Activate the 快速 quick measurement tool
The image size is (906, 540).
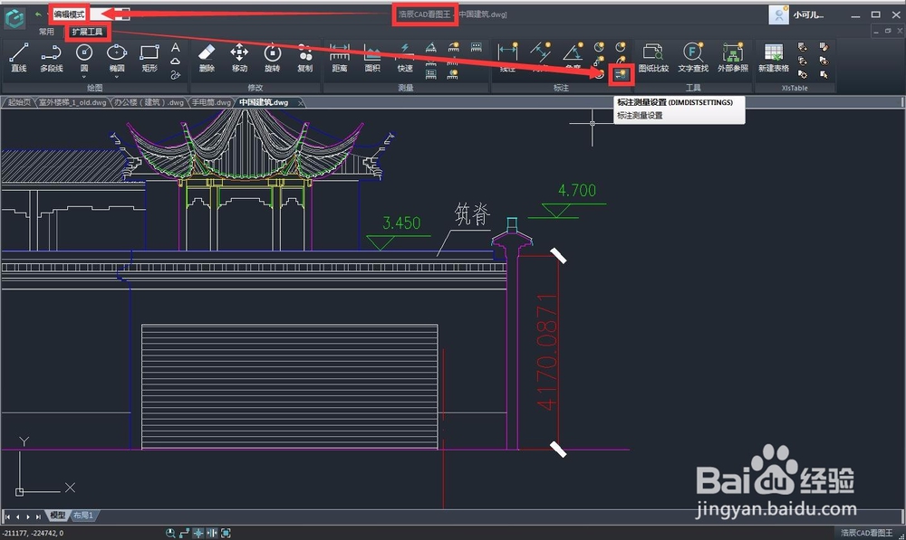pyautogui.click(x=405, y=57)
